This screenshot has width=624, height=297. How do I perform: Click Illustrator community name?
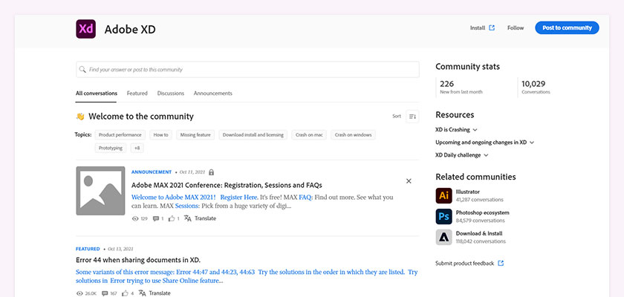(467, 192)
